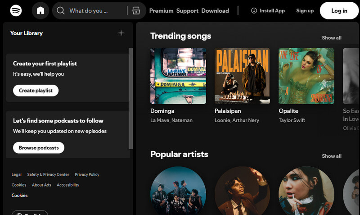Open the Premium menu item
The width and height of the screenshot is (360, 215).
tap(162, 11)
